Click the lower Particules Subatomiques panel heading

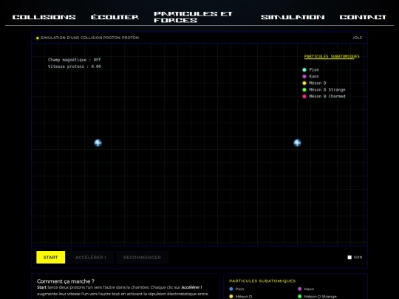pyautogui.click(x=262, y=281)
